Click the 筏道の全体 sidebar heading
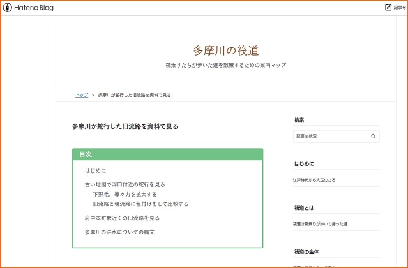 click(306, 251)
